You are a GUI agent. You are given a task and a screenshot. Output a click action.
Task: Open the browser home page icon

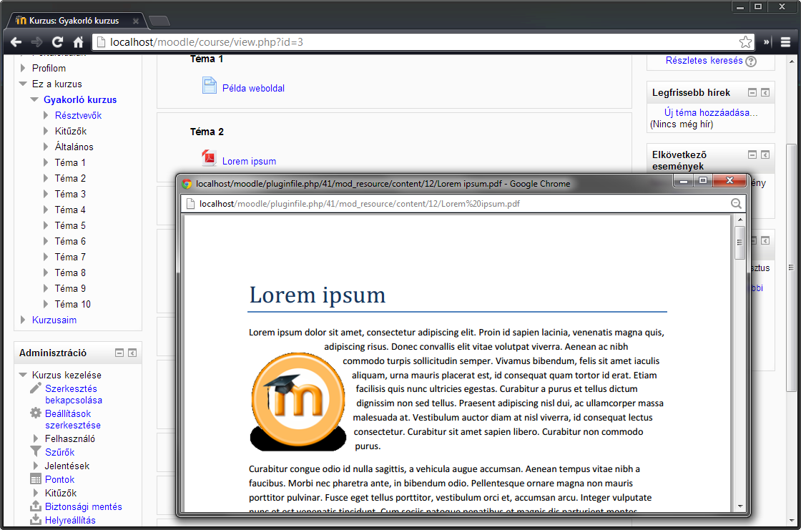click(78, 42)
